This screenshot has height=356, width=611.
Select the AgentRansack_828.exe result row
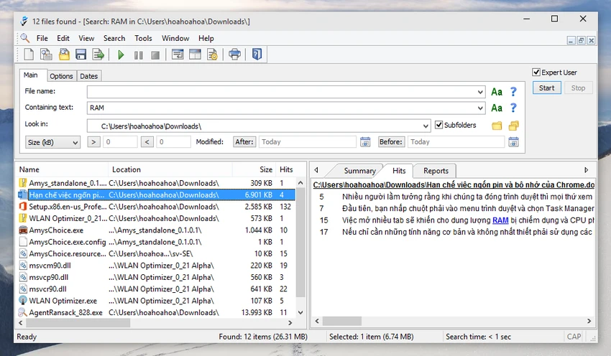[x=156, y=312]
